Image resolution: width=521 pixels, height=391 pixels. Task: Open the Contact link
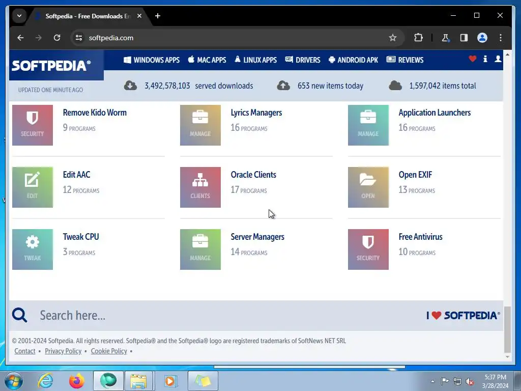tap(25, 351)
